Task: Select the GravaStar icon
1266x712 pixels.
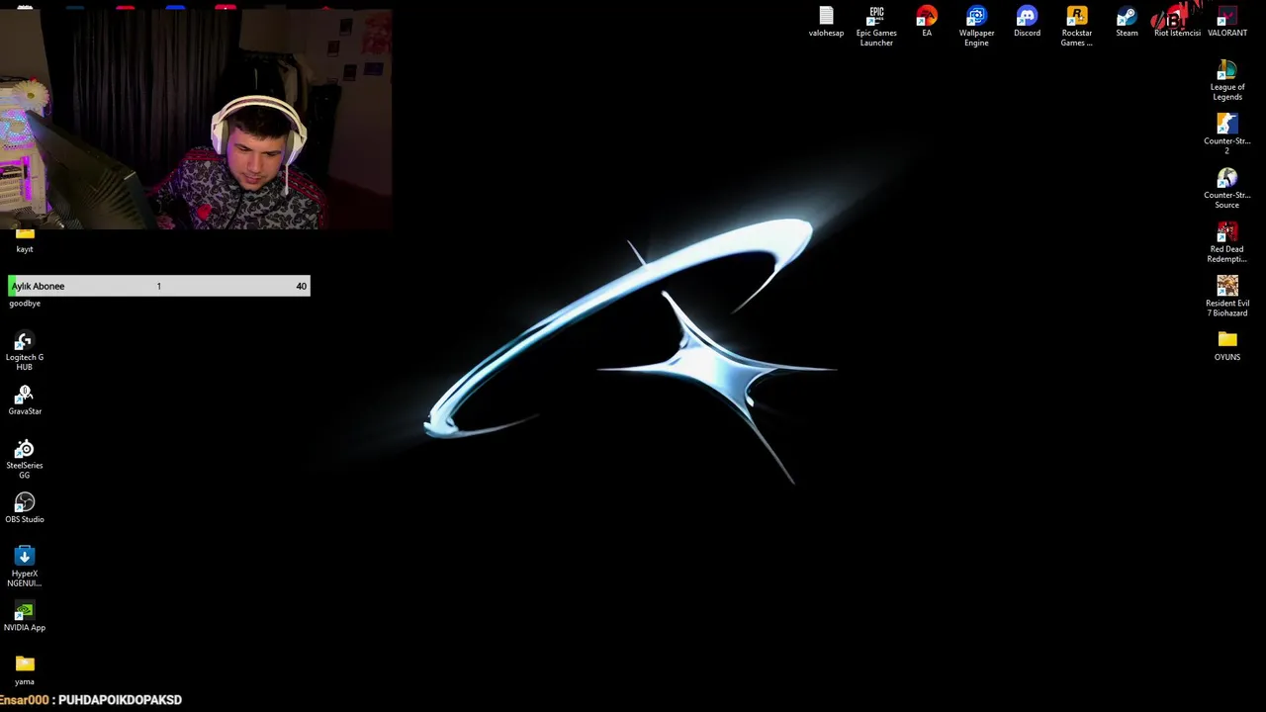Action: (x=25, y=400)
